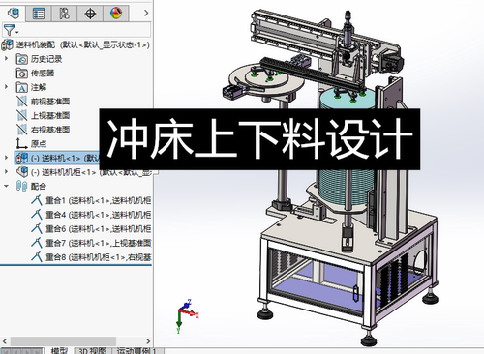
Task: Switch to the 模型 bottom tab
Action: pos(59,351)
